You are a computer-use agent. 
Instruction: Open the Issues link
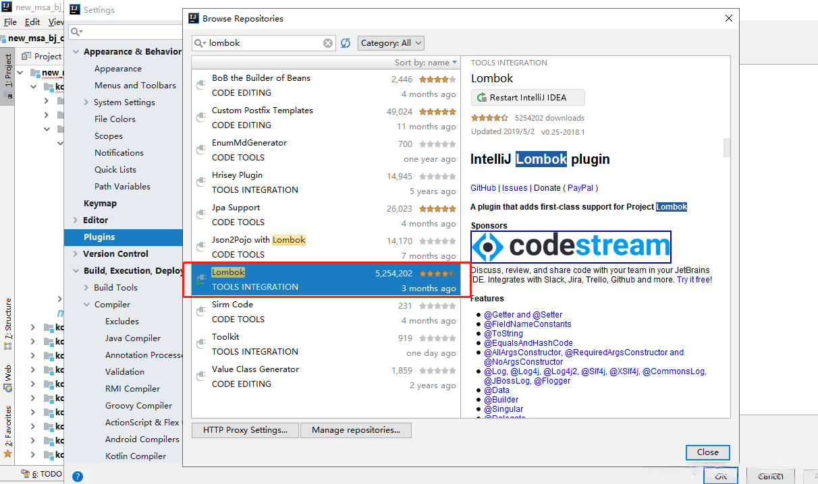click(515, 188)
